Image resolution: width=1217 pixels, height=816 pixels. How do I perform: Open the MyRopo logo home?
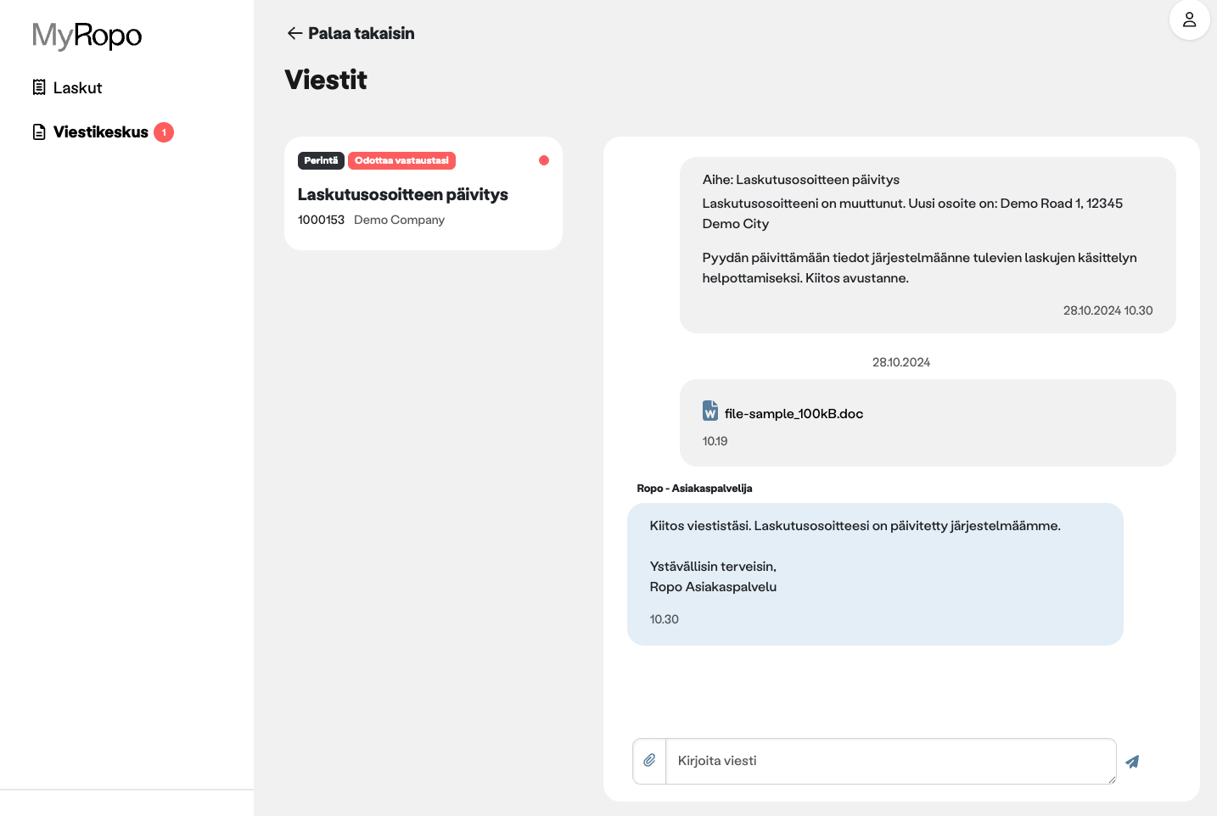87,36
